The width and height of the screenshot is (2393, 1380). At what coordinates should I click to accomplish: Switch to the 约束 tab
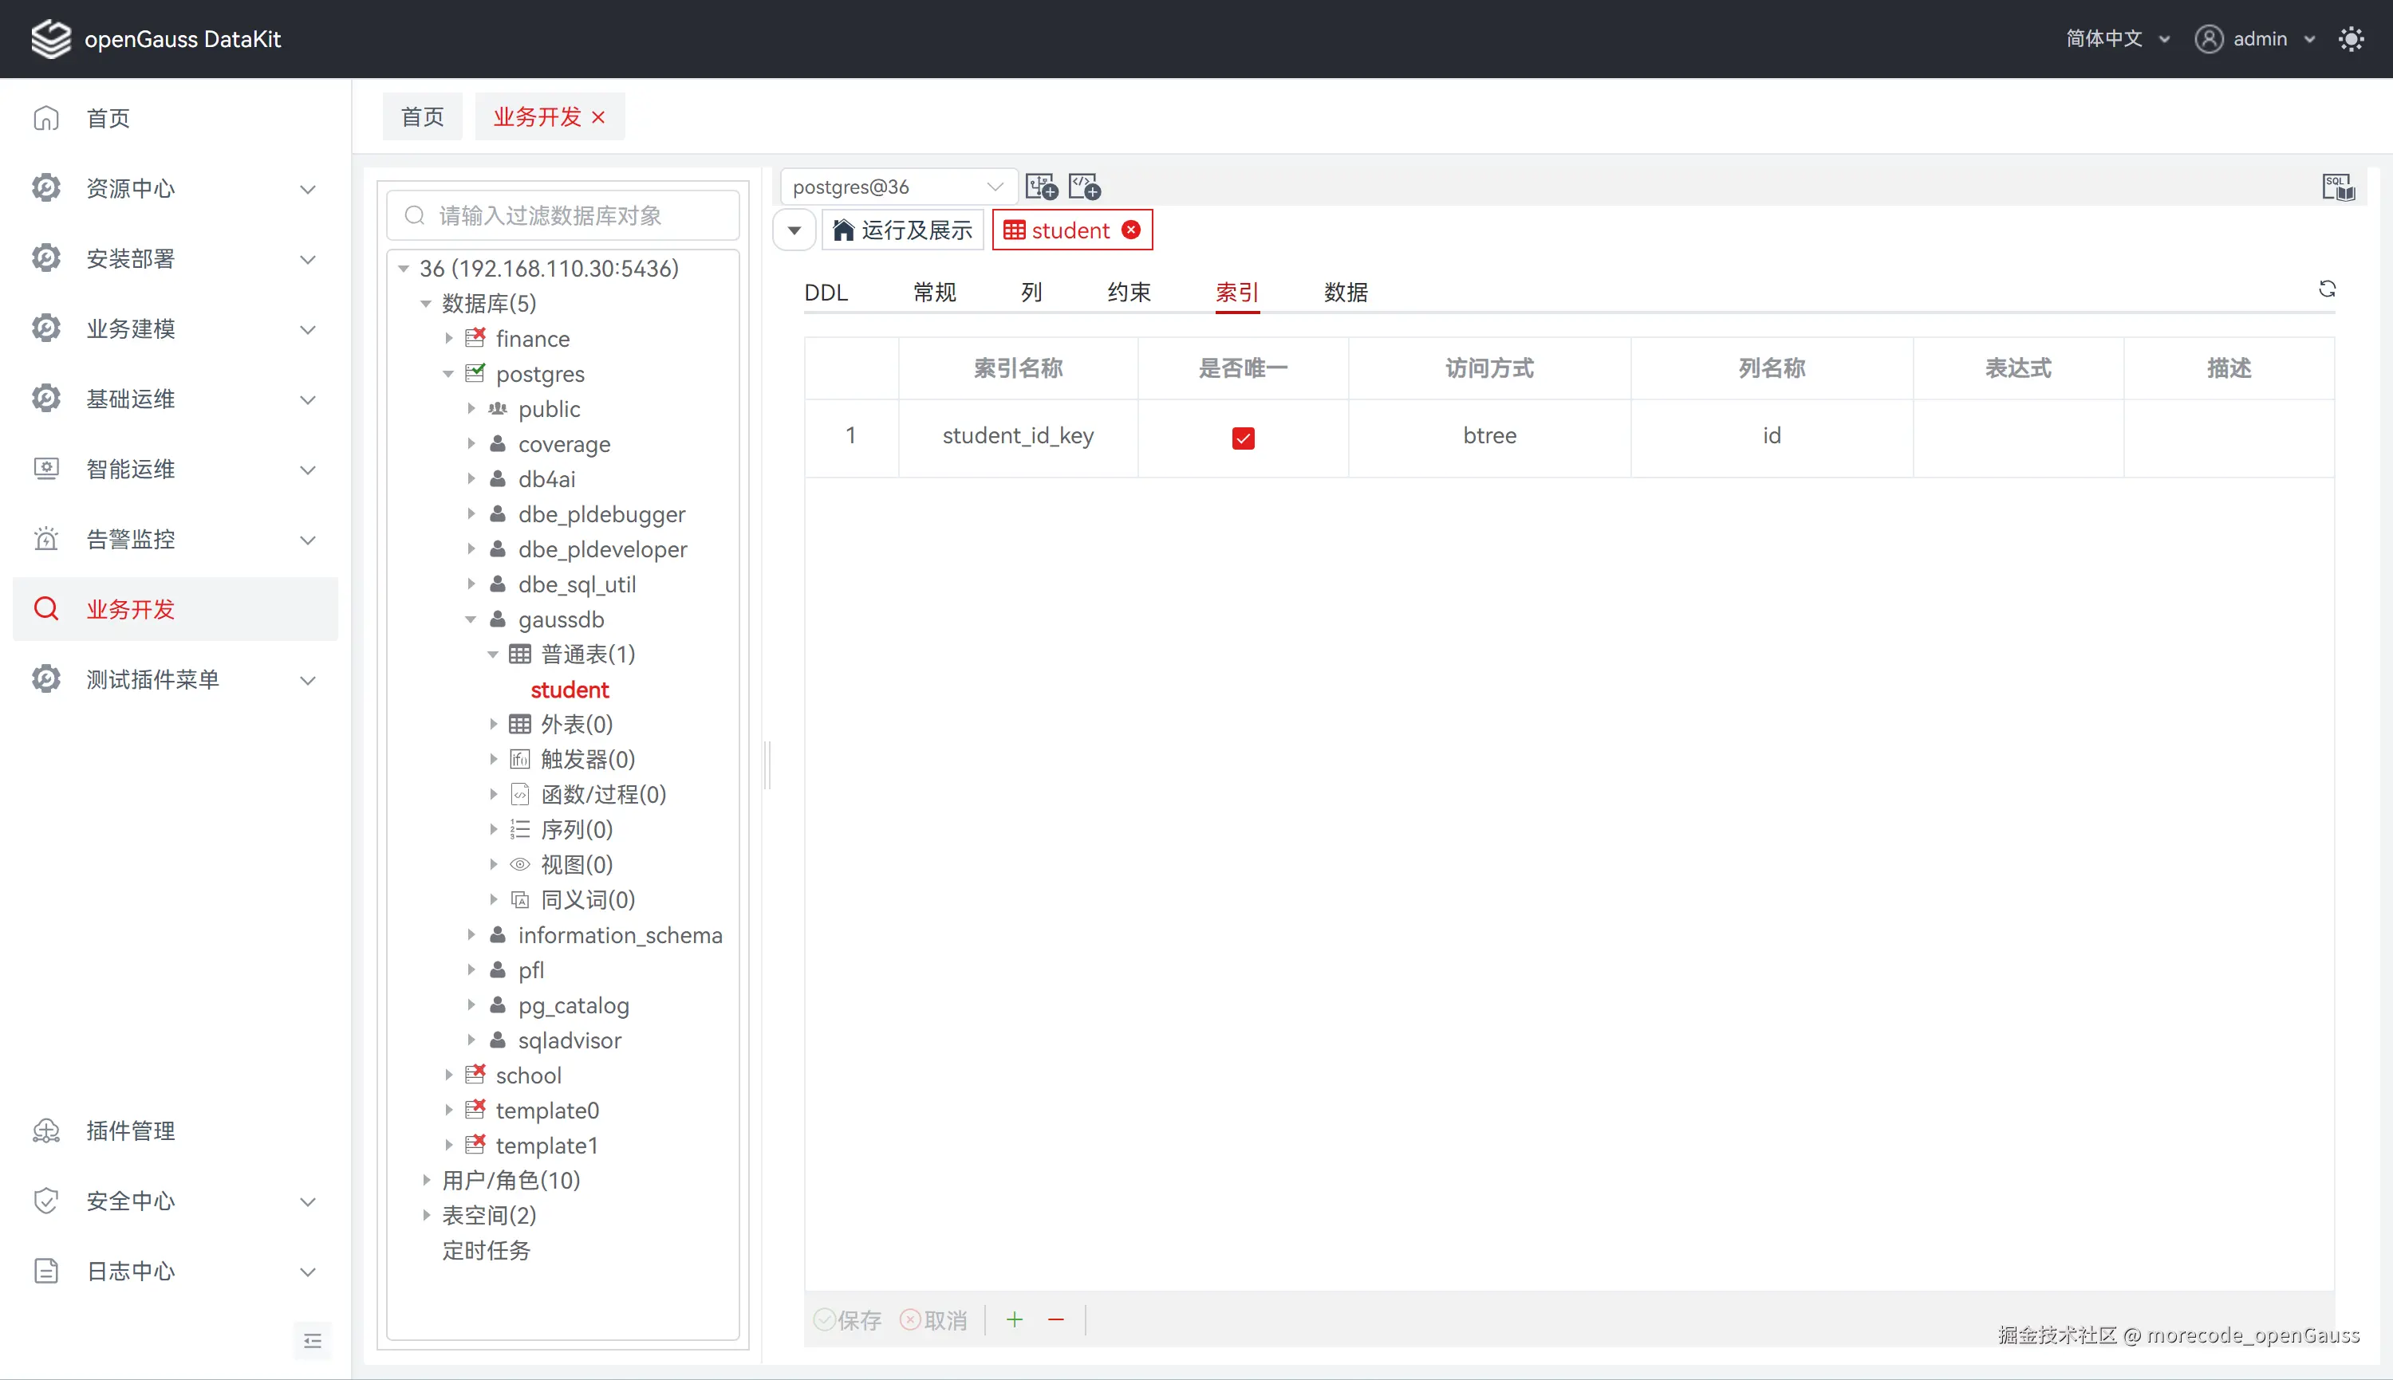(x=1128, y=292)
